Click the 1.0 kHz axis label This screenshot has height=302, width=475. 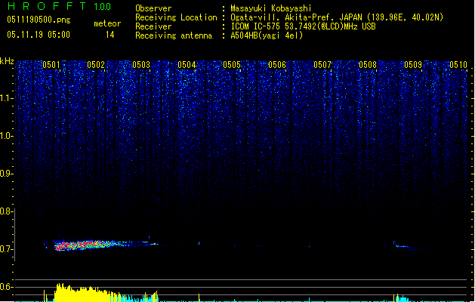(x=7, y=136)
